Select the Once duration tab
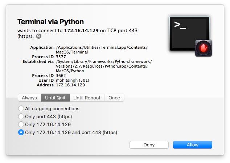The height and width of the screenshot is (163, 230). (x=114, y=98)
